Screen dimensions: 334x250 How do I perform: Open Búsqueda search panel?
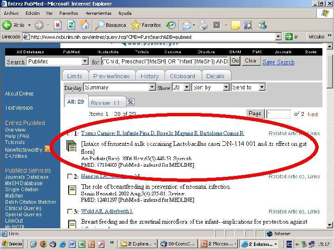[110, 25]
